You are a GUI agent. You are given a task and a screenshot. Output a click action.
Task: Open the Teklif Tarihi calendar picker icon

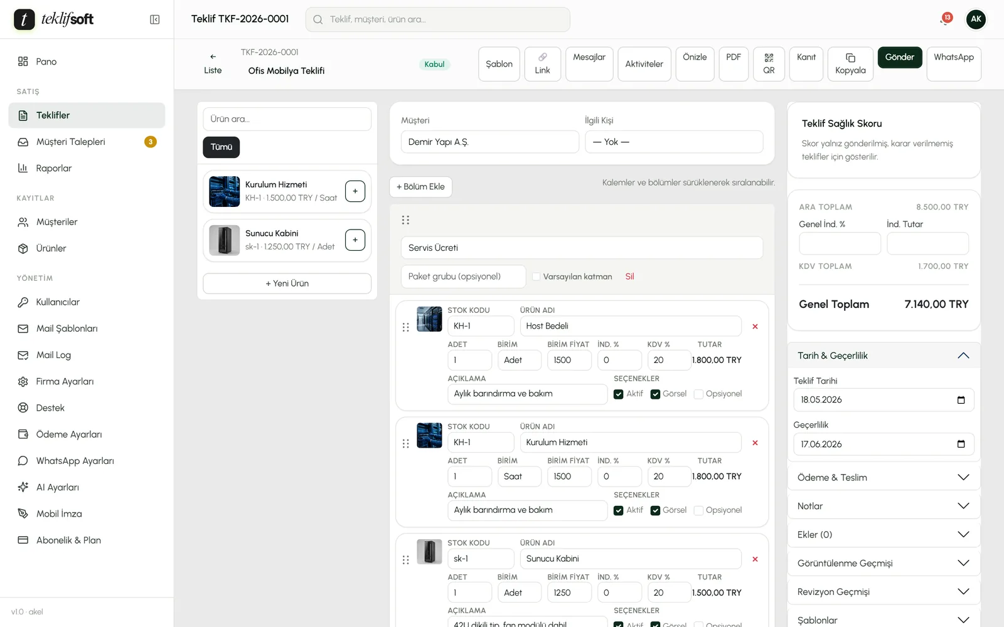tap(961, 400)
